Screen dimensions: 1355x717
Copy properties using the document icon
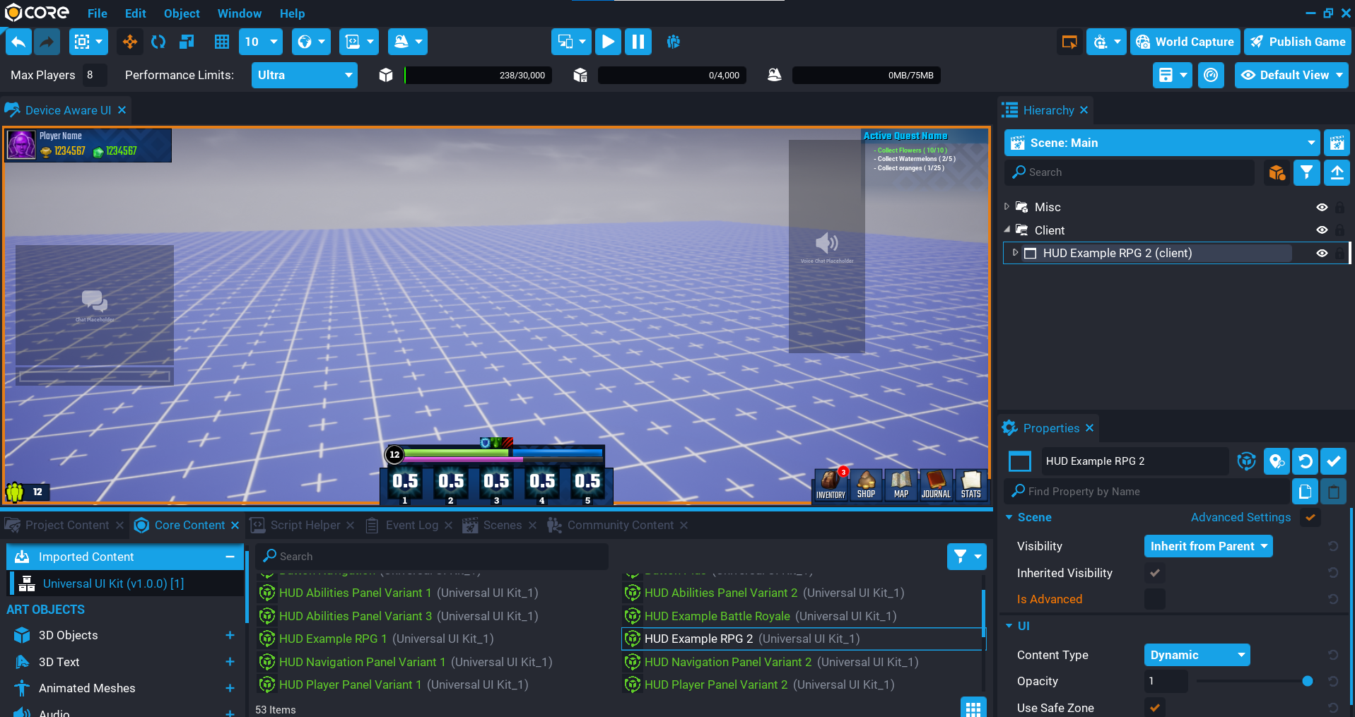click(x=1304, y=491)
